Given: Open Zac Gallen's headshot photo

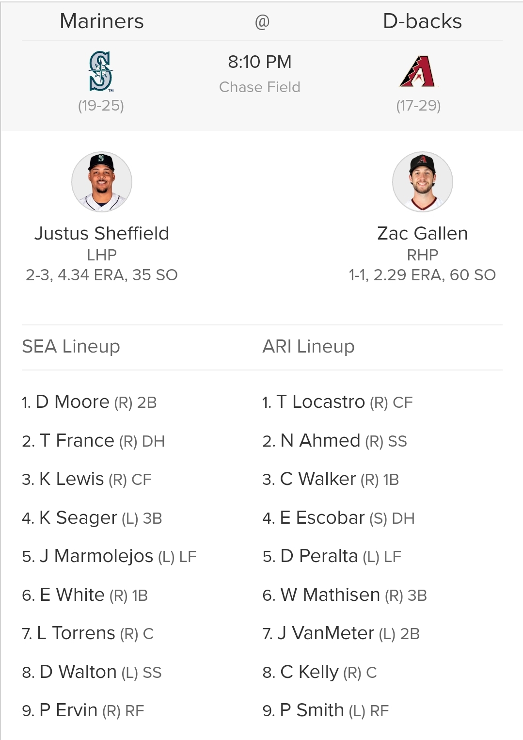Looking at the screenshot, I should pos(423,182).
